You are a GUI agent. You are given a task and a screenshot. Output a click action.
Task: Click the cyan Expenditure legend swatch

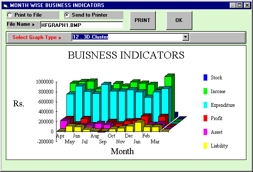coord(205,105)
